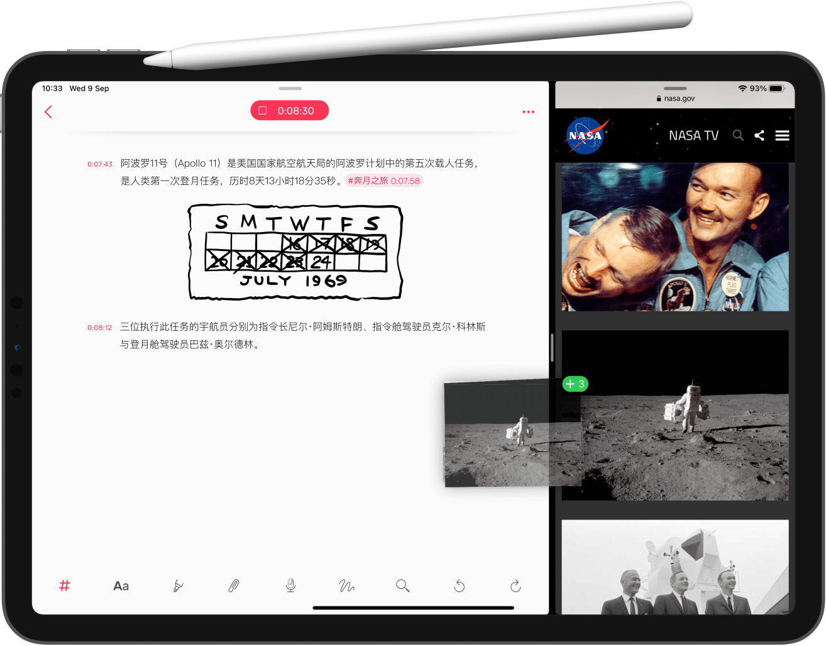Viewport: 826px width, 646px height.
Task: Open the note options with the ellipsis
Action: [x=528, y=111]
